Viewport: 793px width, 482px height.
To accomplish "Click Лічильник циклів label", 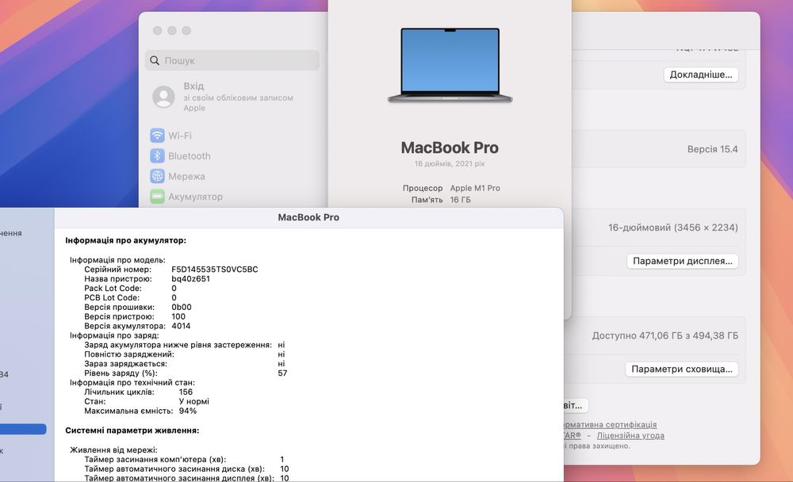I will [x=119, y=392].
